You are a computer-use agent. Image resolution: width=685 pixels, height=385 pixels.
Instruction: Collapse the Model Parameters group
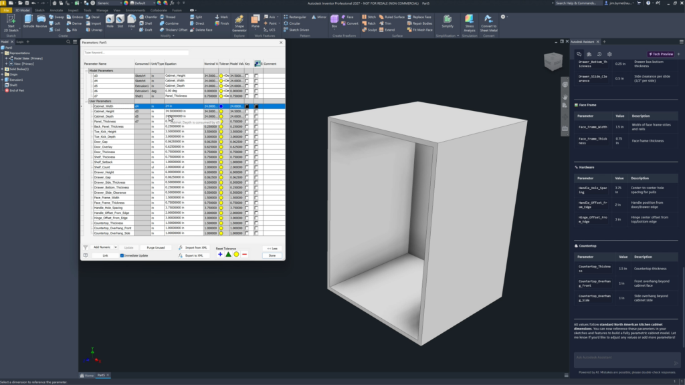click(86, 71)
